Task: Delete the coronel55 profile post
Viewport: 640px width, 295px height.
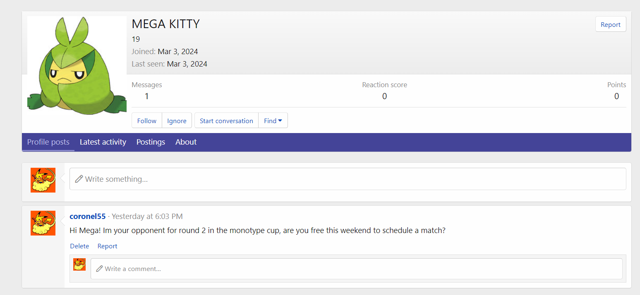Action: [x=79, y=246]
